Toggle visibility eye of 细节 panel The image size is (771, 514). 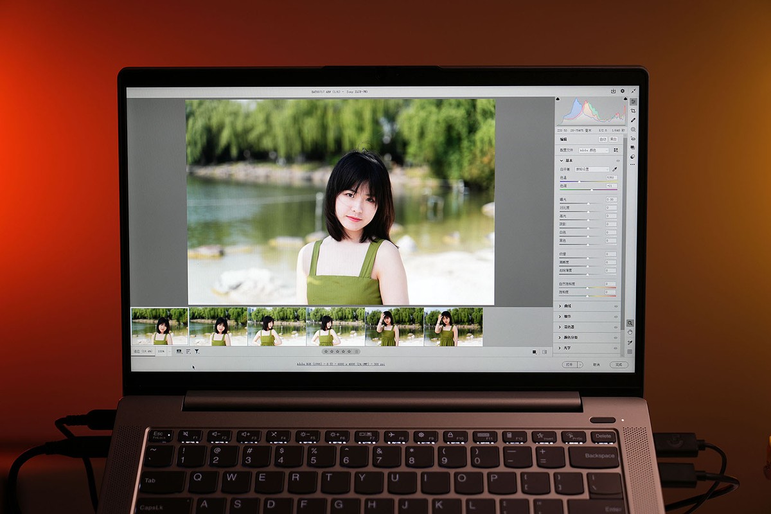(616, 317)
